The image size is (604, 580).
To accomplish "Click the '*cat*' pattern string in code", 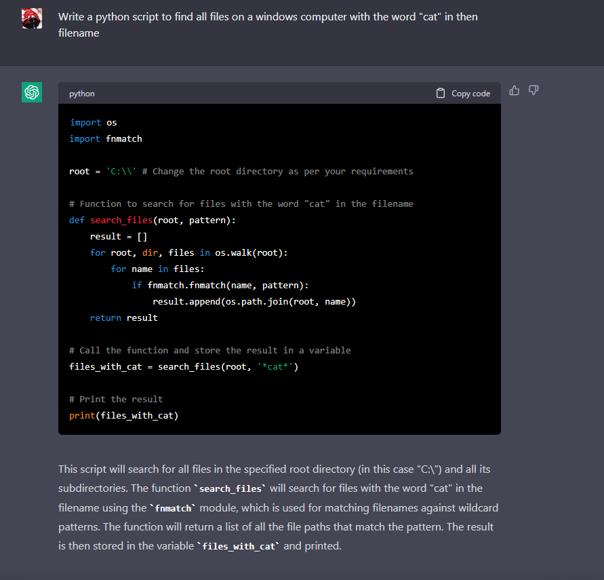I will point(275,367).
